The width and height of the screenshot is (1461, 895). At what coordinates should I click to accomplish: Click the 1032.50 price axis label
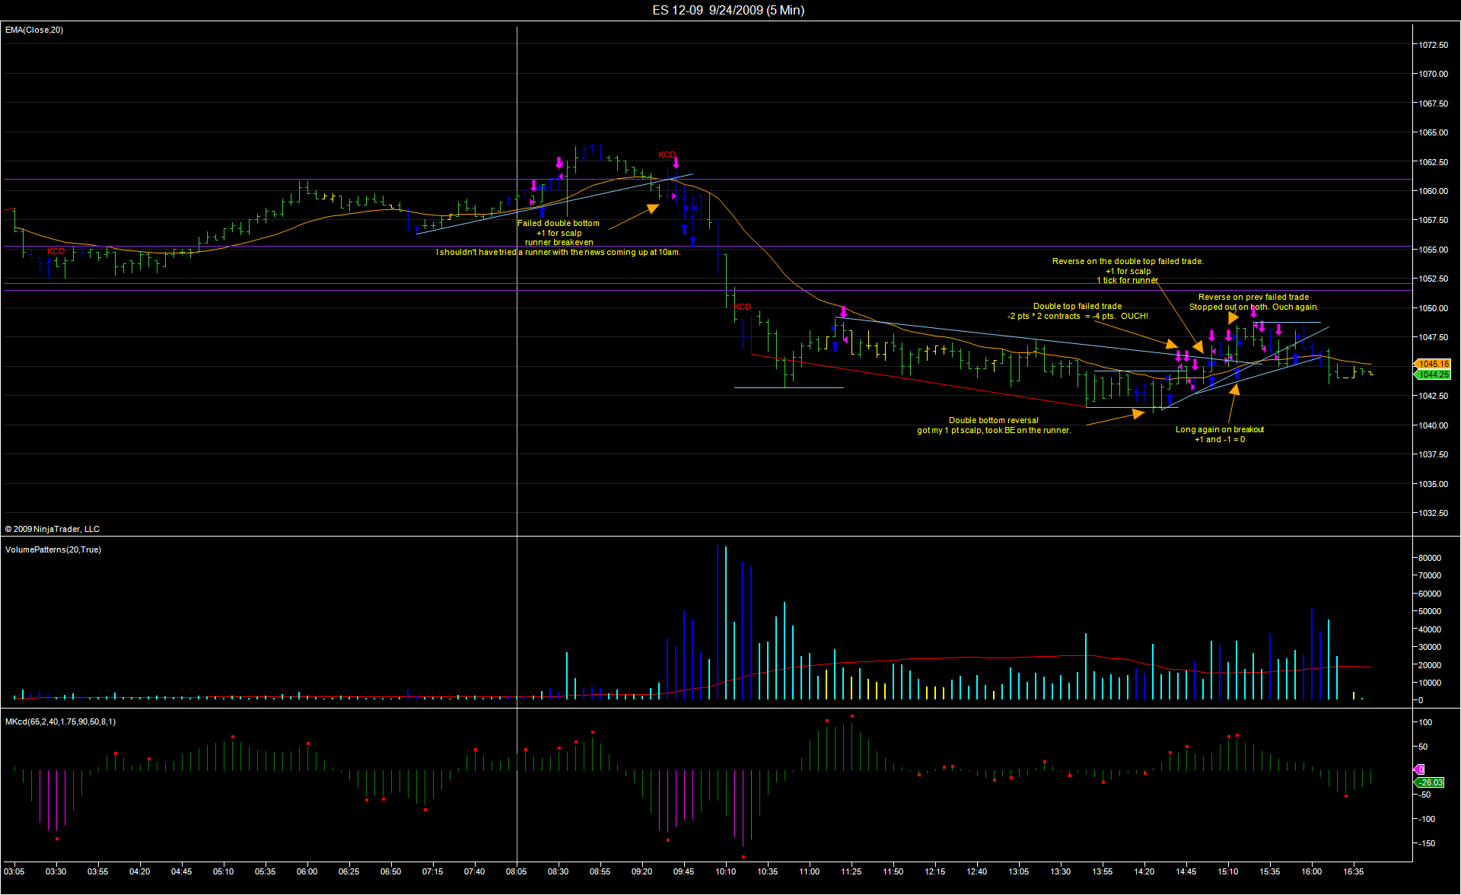1433,513
